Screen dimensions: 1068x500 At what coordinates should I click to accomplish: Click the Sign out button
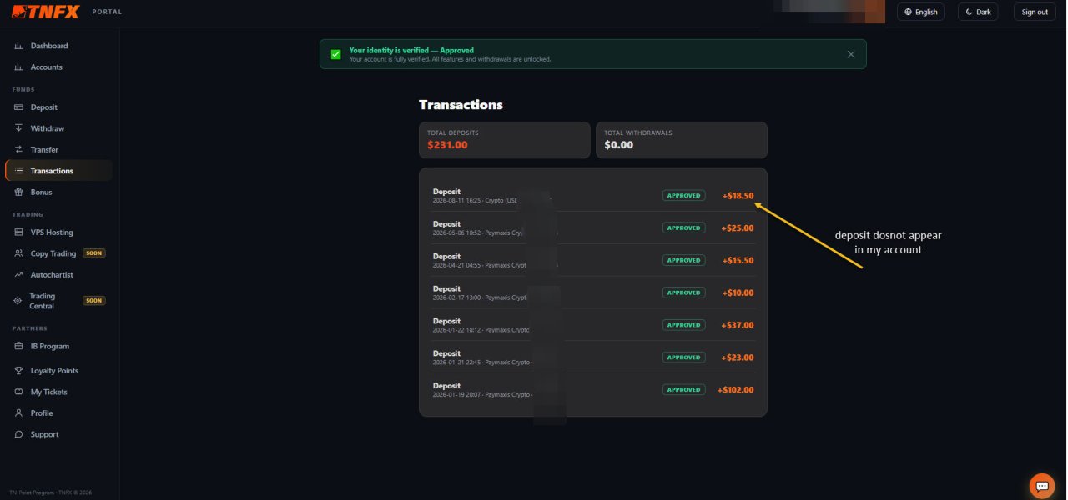click(1035, 12)
